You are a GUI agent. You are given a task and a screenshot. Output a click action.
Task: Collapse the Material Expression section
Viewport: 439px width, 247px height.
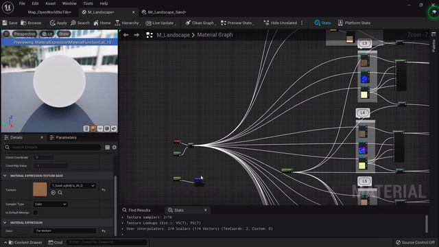5,222
